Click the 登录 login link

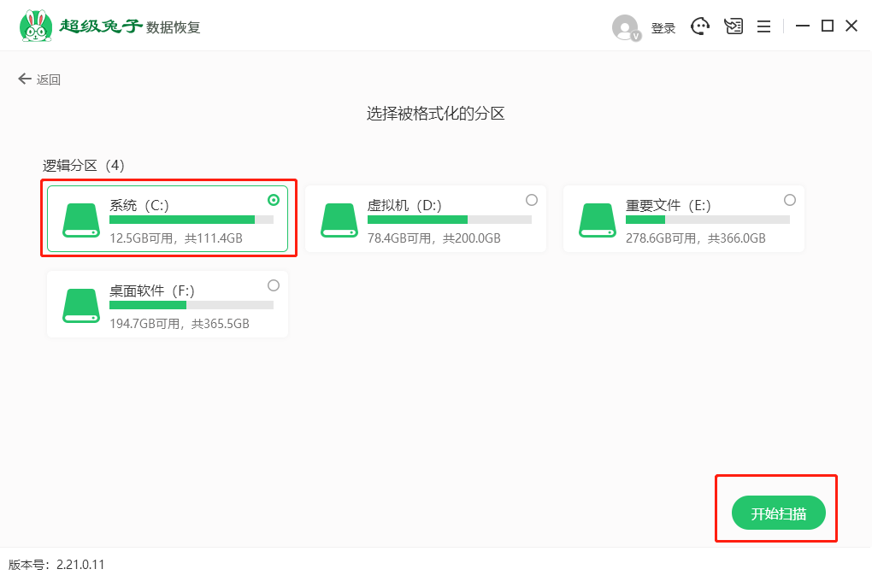pos(663,28)
